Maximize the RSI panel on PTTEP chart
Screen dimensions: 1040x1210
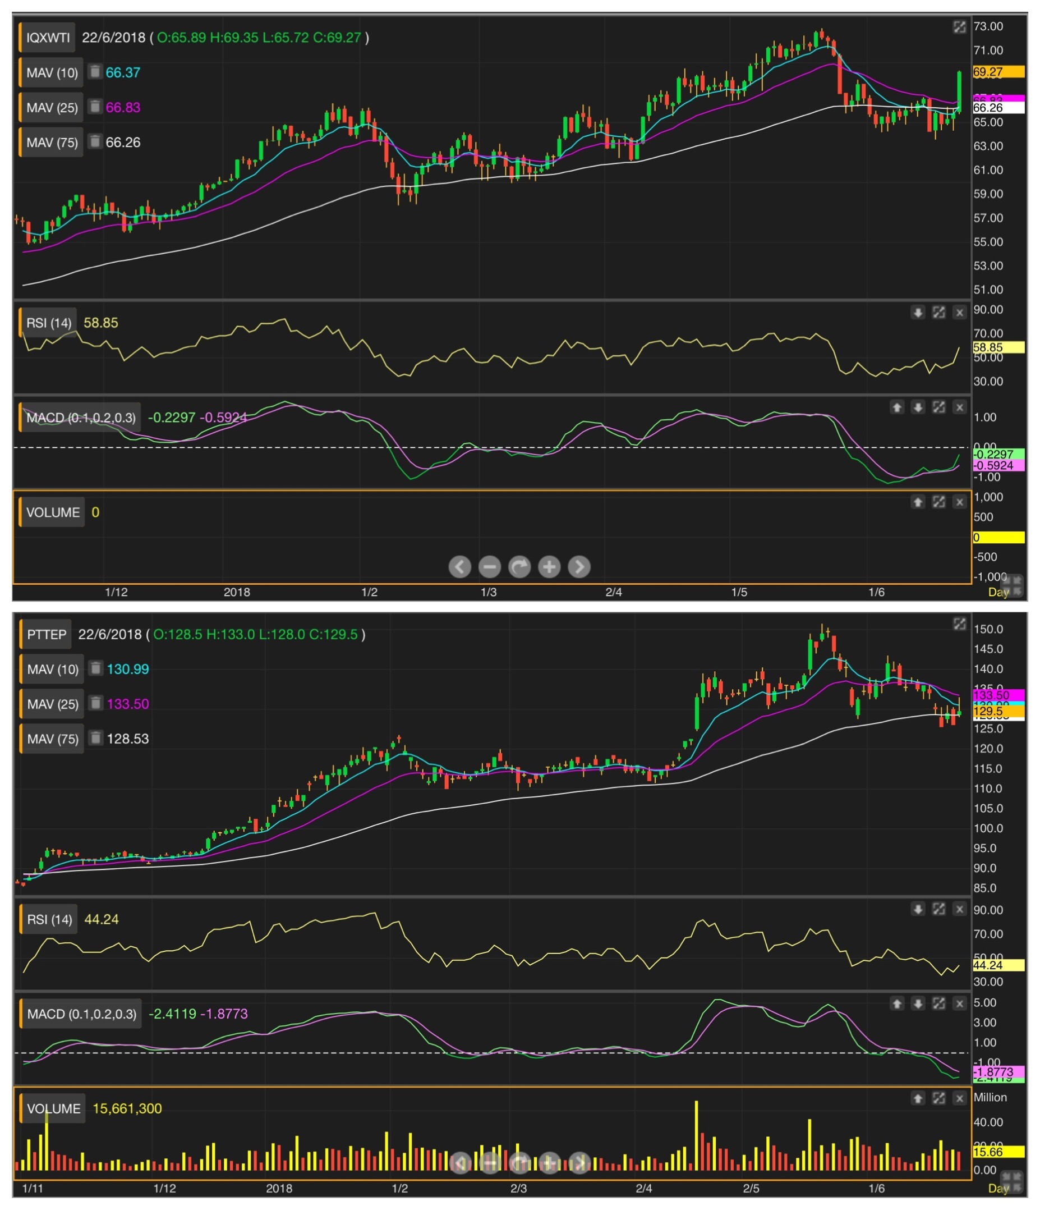pos(938,909)
